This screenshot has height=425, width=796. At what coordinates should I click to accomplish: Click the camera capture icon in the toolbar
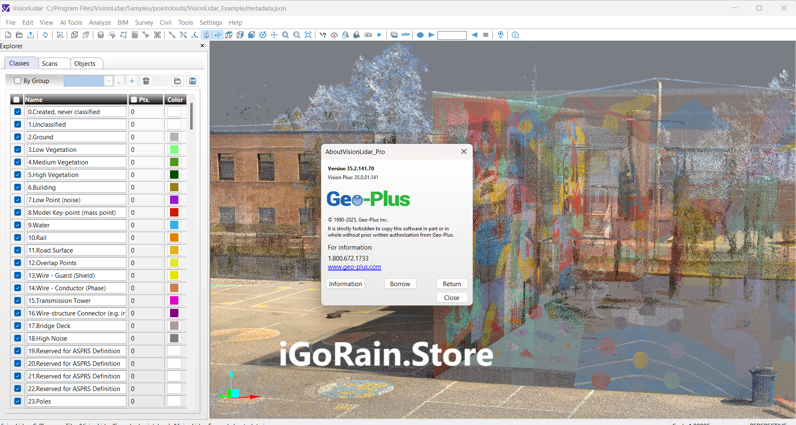[368, 35]
